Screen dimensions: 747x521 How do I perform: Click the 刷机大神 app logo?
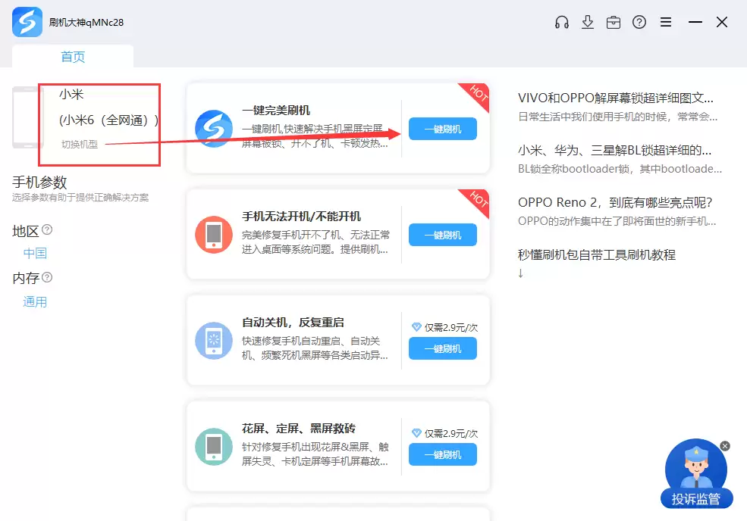point(27,22)
